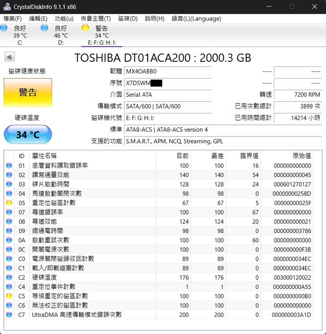Click status dot for attribute 03 碟片啟動時間
Screen dimensions: 326x334
tap(9, 184)
